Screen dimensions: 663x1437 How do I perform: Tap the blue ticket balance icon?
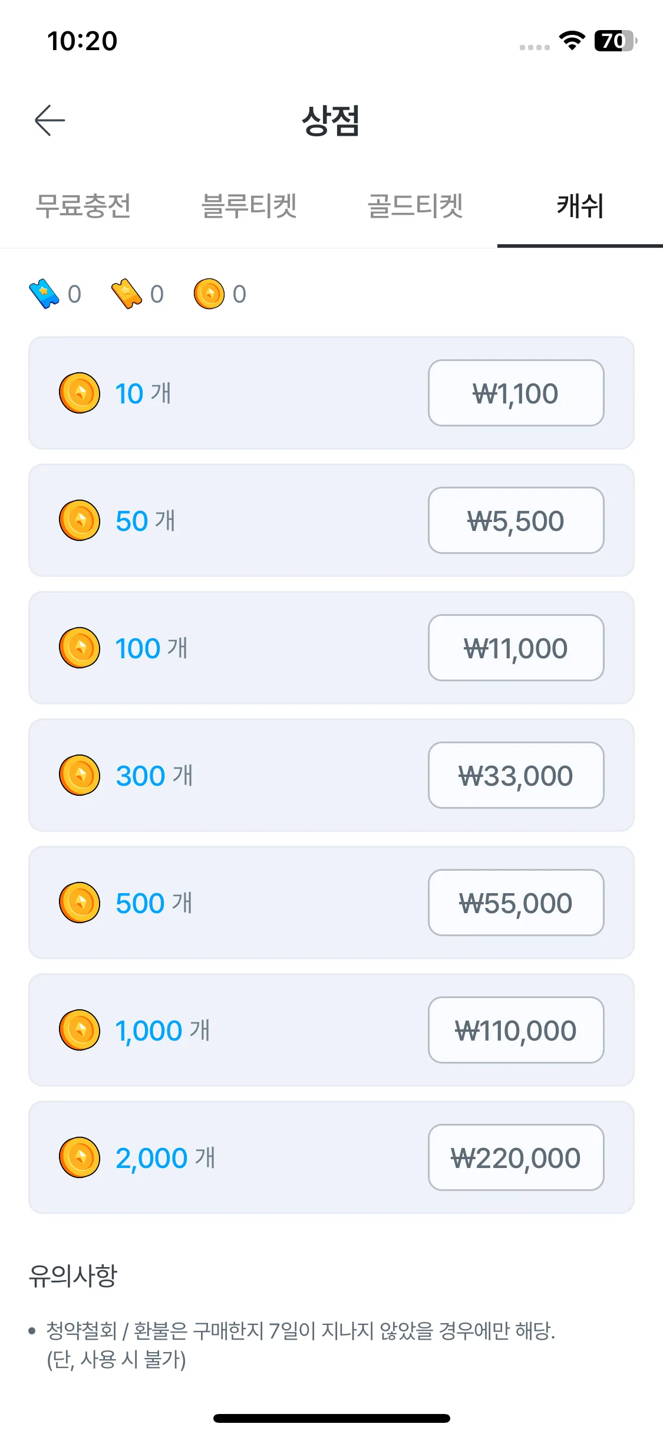point(44,294)
